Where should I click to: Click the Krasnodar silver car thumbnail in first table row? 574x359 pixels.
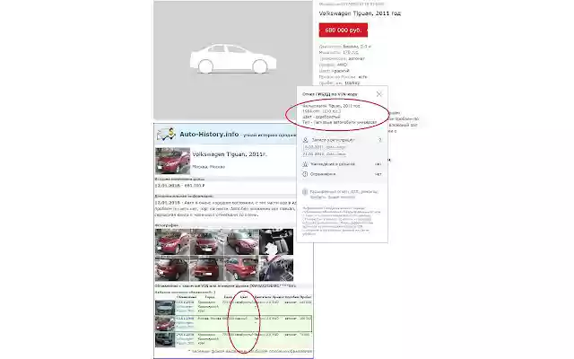pos(165,308)
